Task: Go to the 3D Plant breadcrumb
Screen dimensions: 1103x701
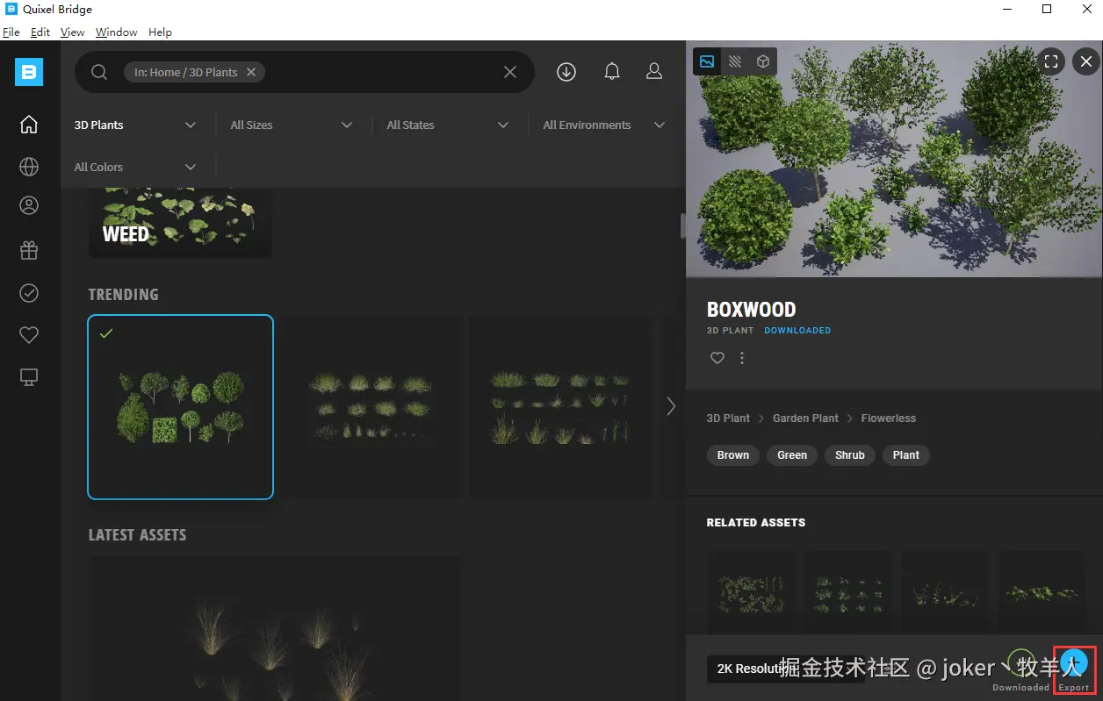Action: pos(728,418)
